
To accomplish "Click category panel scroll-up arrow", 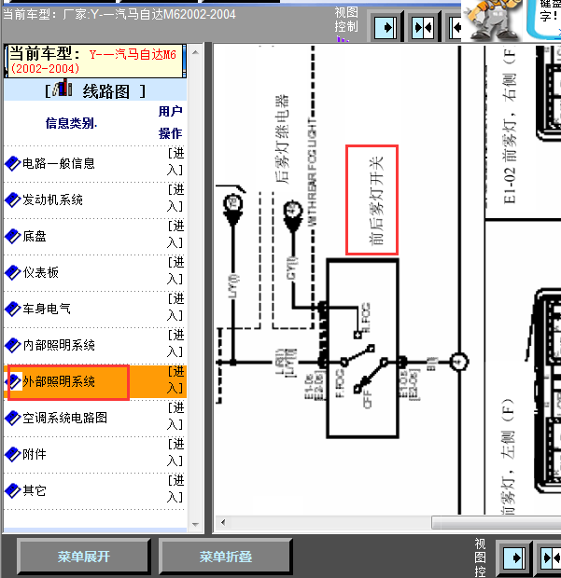I will point(196,52).
